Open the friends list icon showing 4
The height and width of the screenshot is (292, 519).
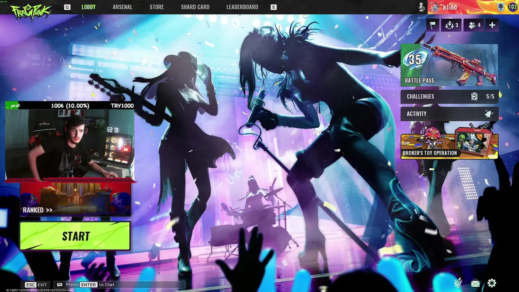(x=474, y=25)
